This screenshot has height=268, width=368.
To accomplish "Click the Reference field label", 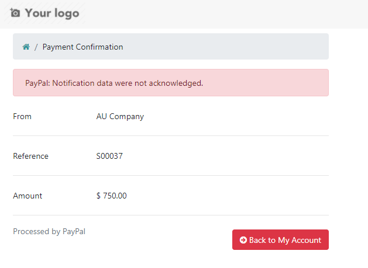I will [x=30, y=156].
